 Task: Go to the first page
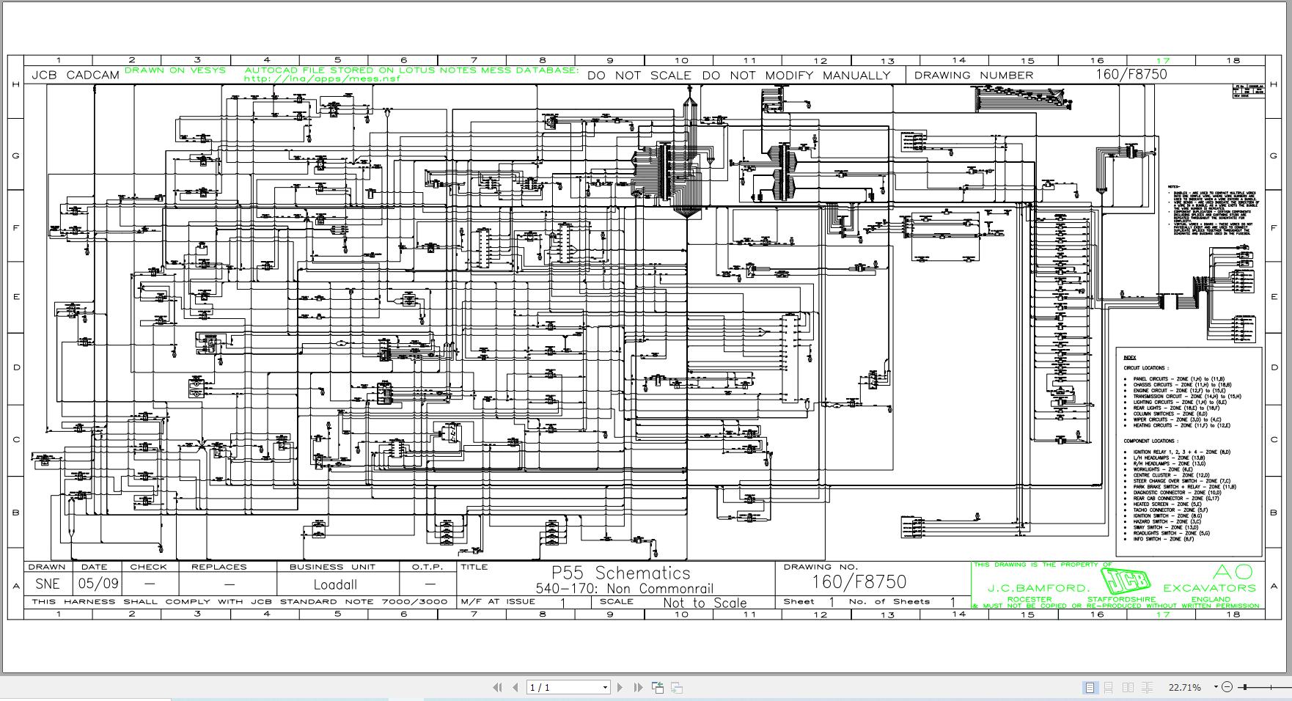pyautogui.click(x=497, y=687)
